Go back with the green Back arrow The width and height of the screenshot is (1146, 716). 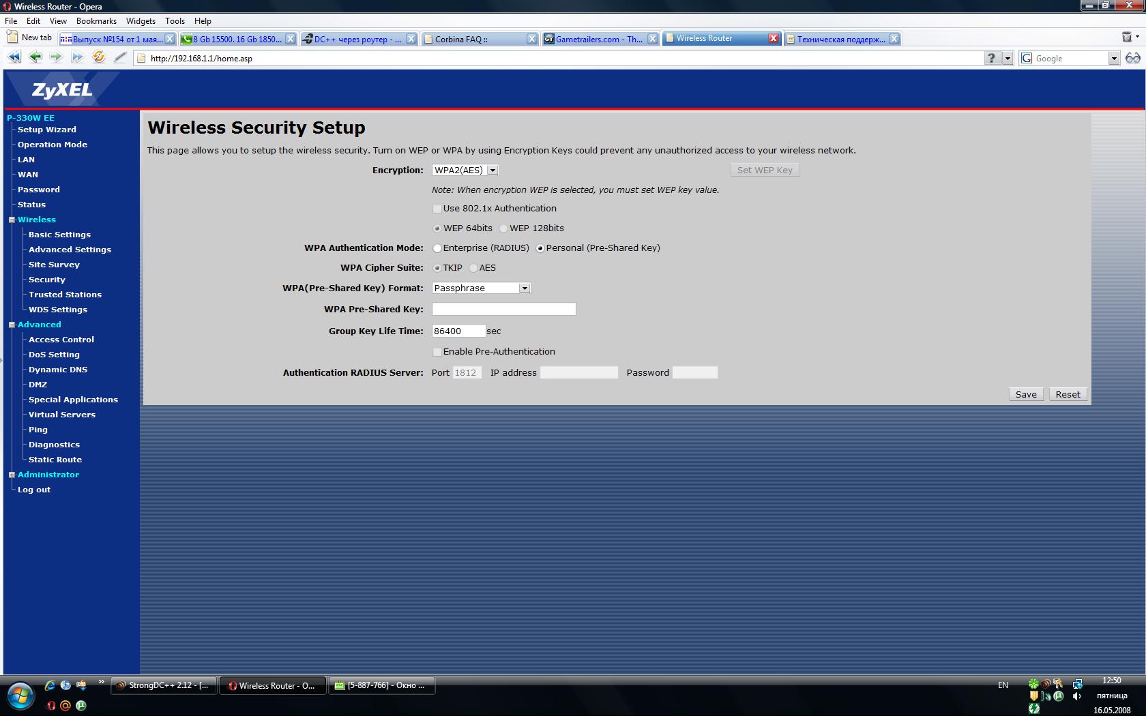(35, 58)
